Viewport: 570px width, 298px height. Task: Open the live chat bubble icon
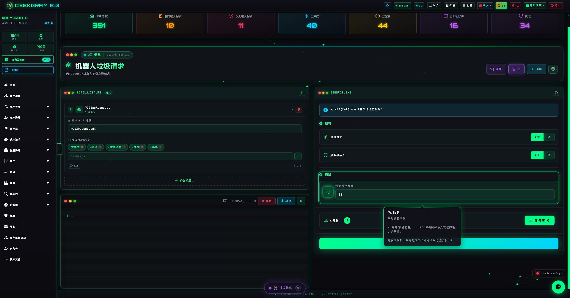(x=558, y=287)
